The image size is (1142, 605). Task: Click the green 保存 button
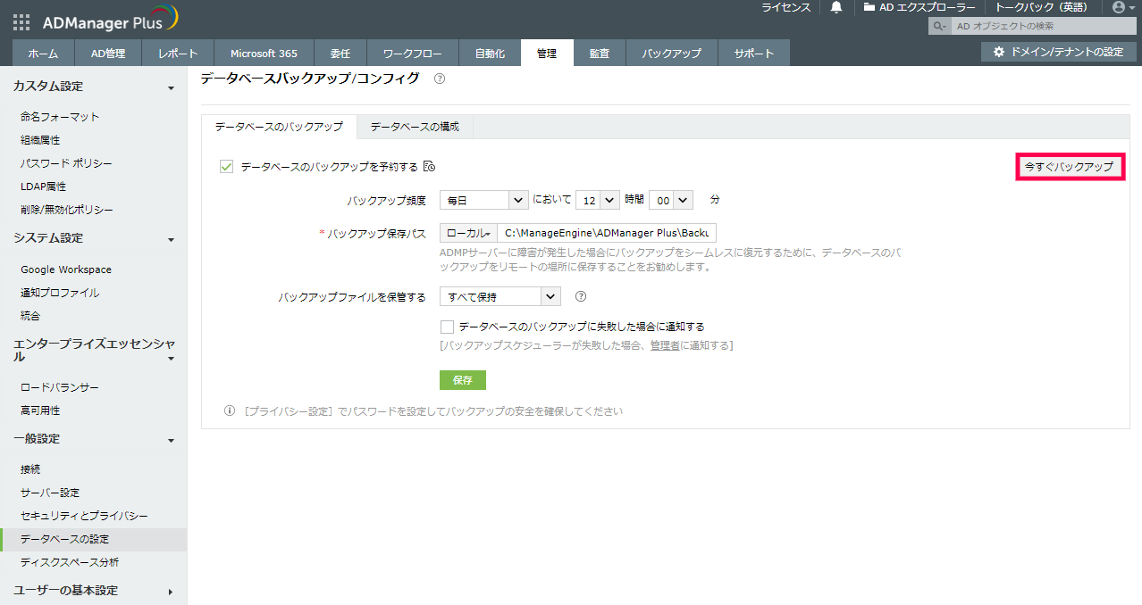click(x=462, y=380)
